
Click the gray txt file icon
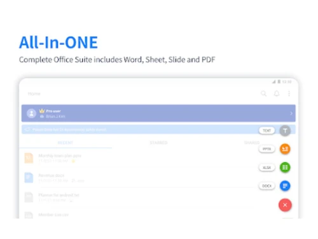point(29,198)
